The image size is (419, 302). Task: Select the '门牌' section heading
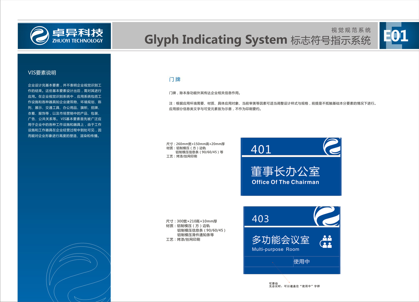(x=175, y=79)
